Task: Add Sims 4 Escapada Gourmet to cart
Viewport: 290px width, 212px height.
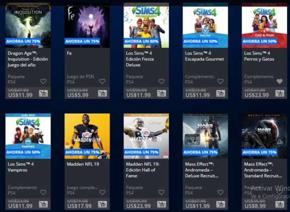Action: [220, 93]
